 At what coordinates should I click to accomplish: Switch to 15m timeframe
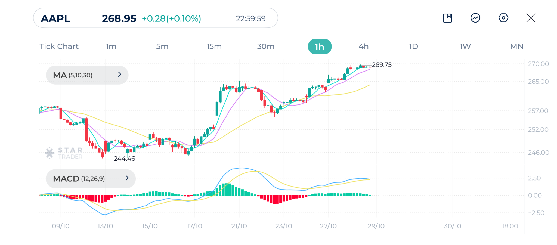pyautogui.click(x=214, y=46)
